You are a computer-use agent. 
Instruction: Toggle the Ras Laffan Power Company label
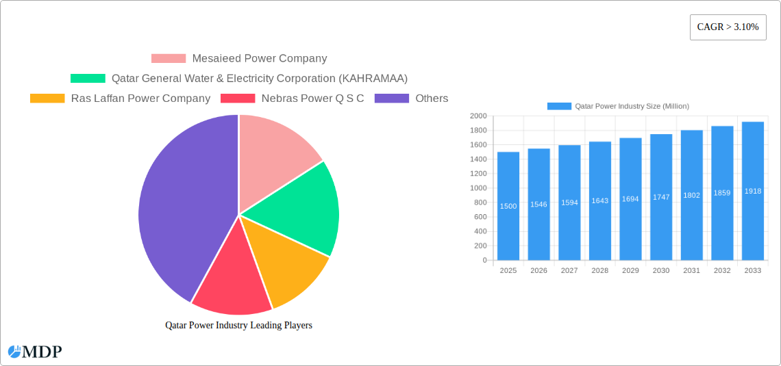tap(140, 99)
